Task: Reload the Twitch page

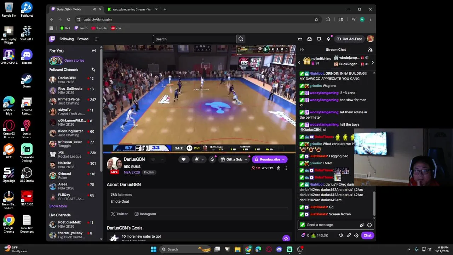Action: 68,19
